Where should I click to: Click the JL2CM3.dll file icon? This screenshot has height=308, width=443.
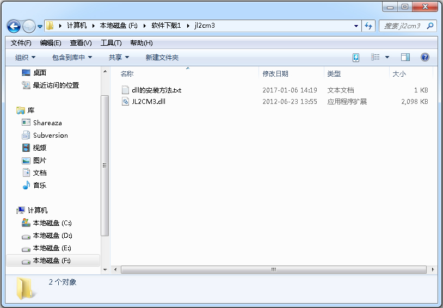(126, 101)
